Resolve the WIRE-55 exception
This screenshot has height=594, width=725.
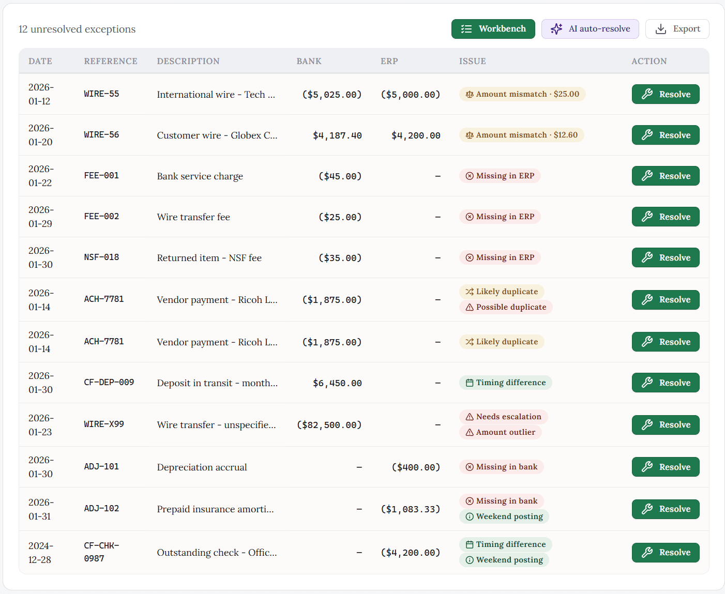point(666,94)
